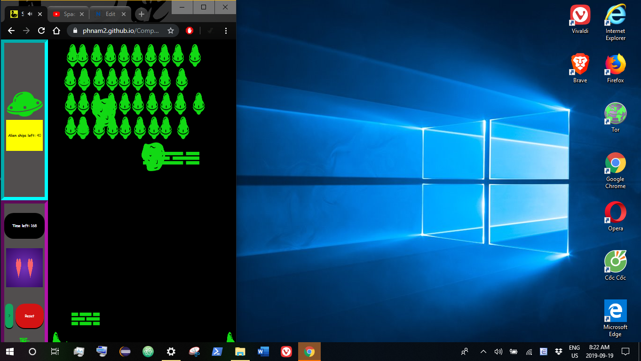Open the remote desktop taskbar icon

tap(102, 352)
